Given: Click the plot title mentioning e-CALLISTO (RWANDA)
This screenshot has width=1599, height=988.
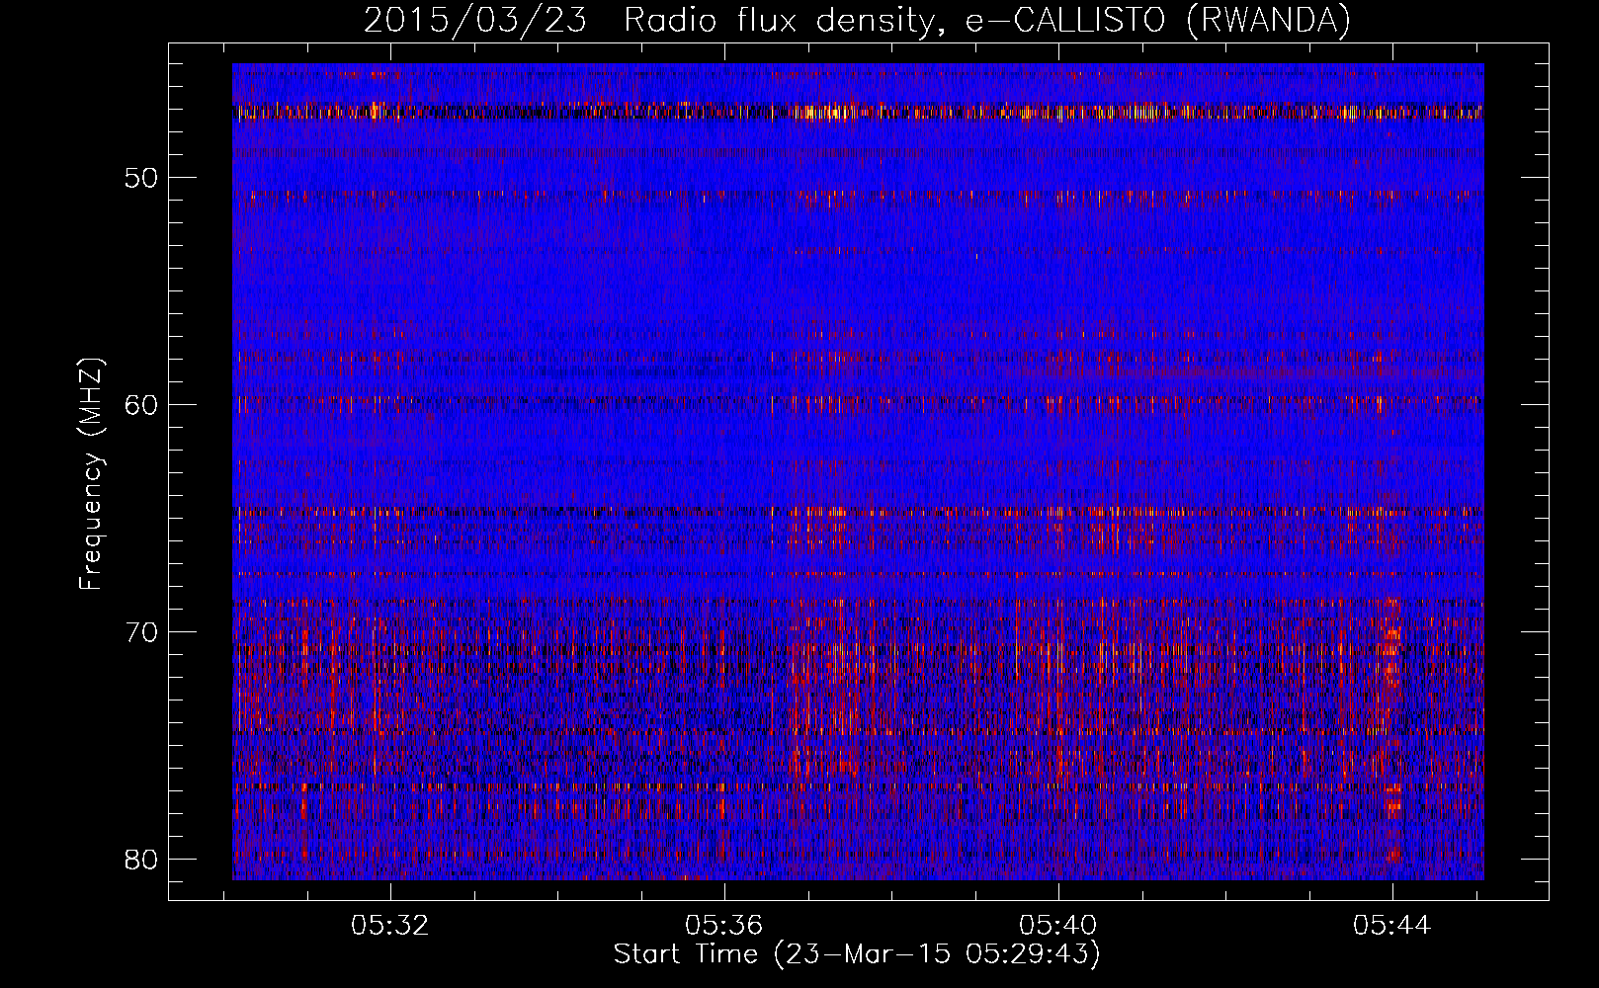Looking at the screenshot, I should point(857,20).
